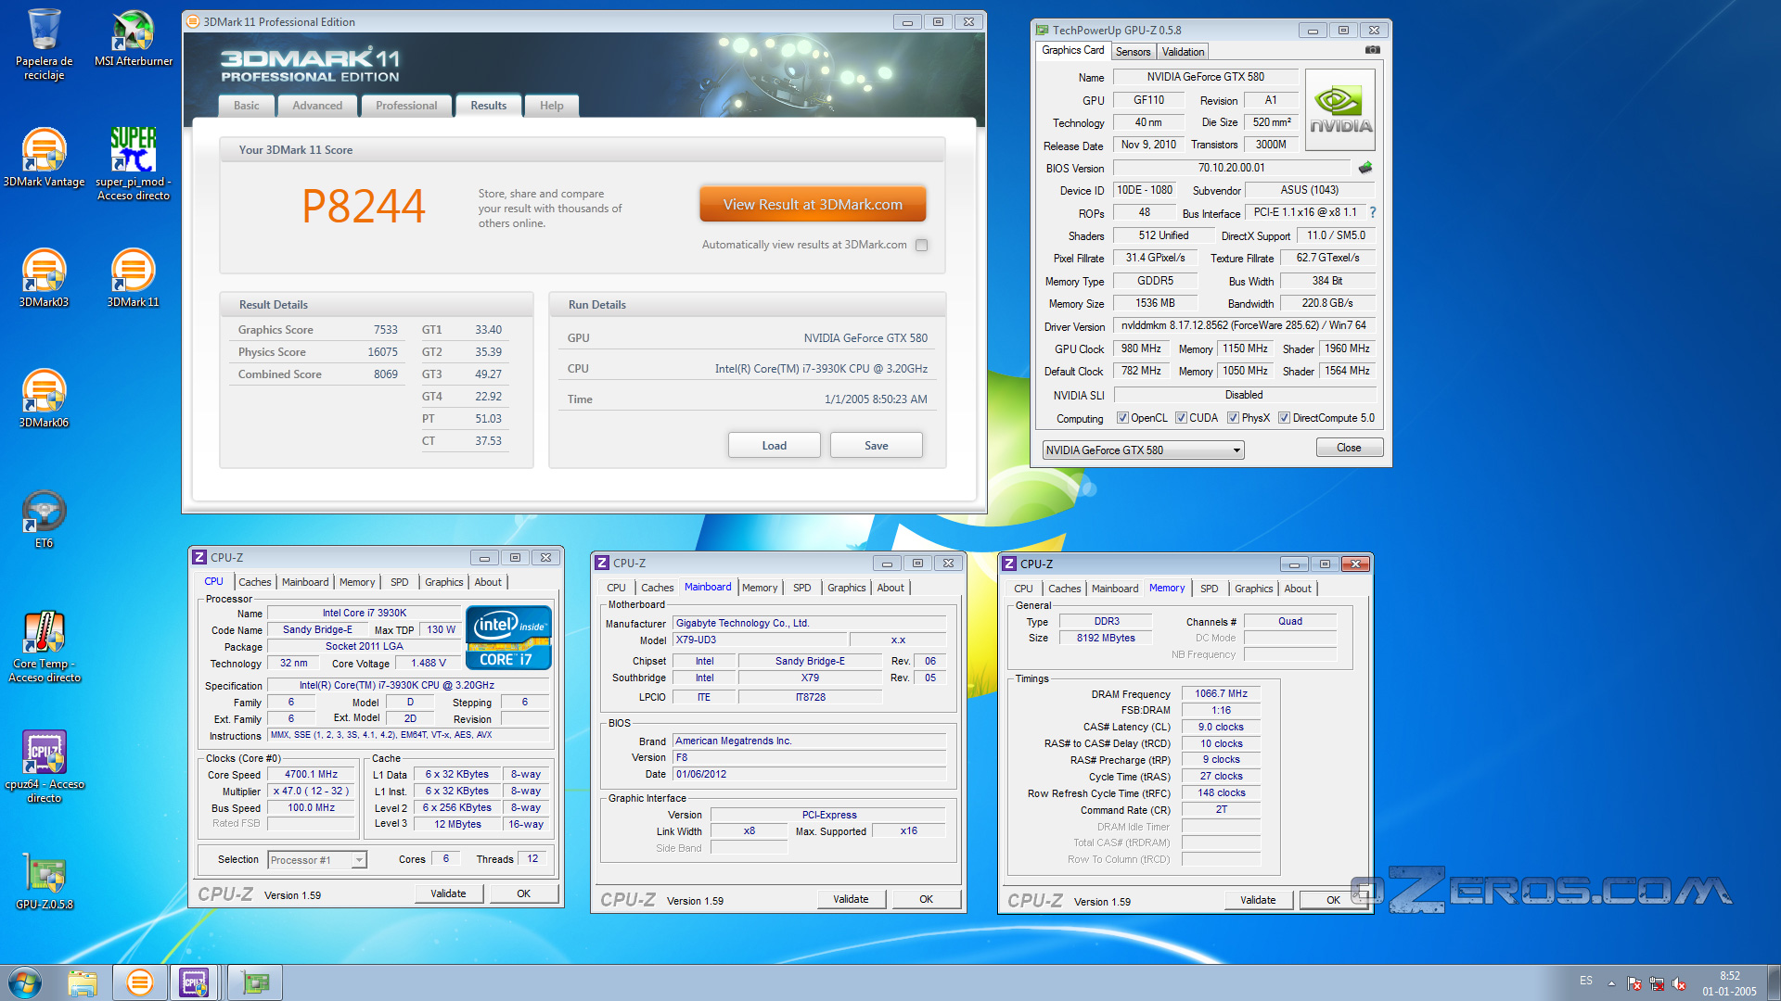The image size is (1781, 1001).
Task: Open 3DMark03 desktop shortcut
Action: click(x=44, y=279)
